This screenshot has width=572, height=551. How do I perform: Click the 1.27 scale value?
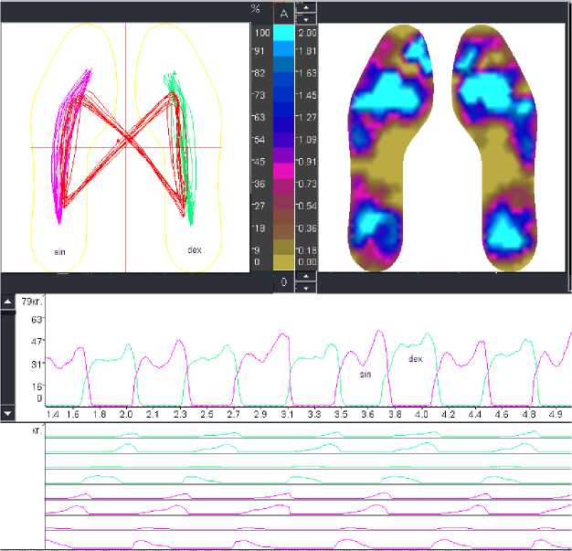308,117
